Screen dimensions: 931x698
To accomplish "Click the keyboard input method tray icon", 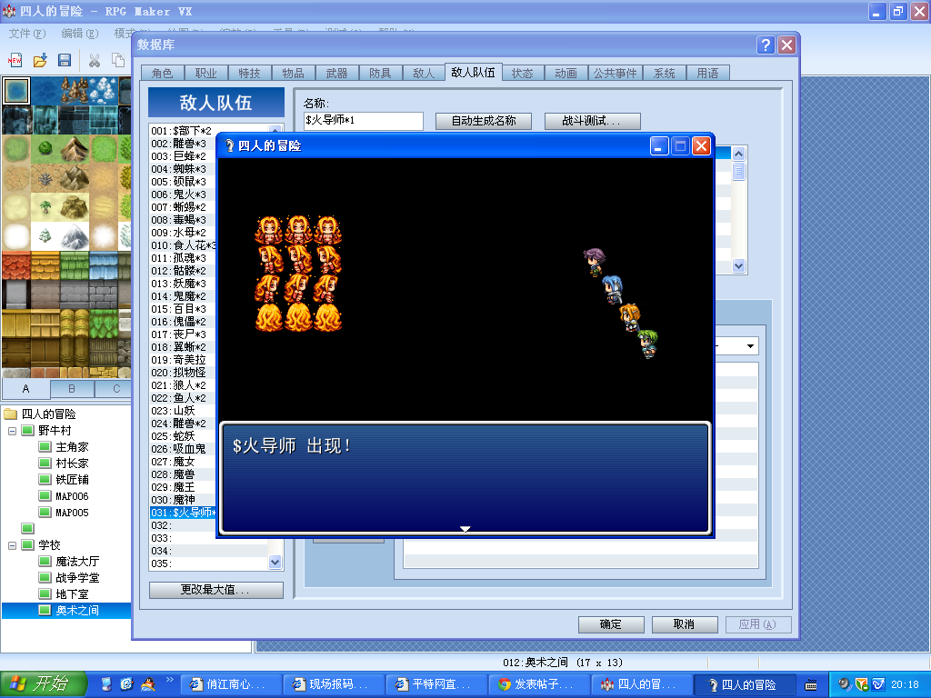I will pyautogui.click(x=810, y=685).
